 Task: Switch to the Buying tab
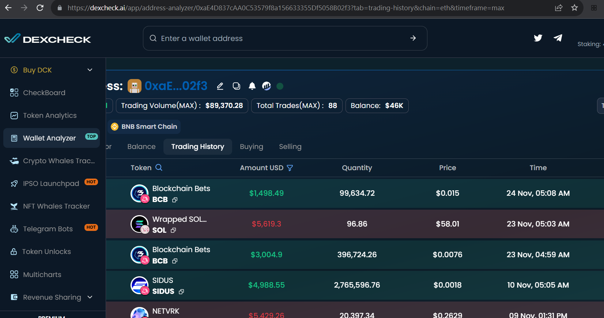pos(252,147)
